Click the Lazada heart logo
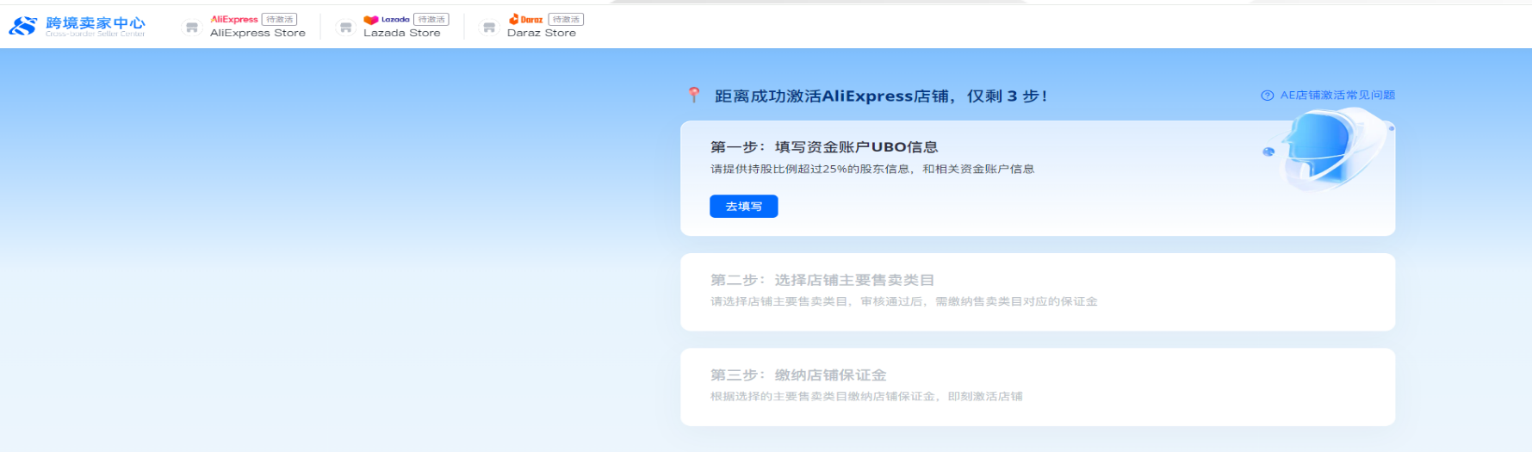Image resolution: width=1532 pixels, height=452 pixels. [371, 19]
